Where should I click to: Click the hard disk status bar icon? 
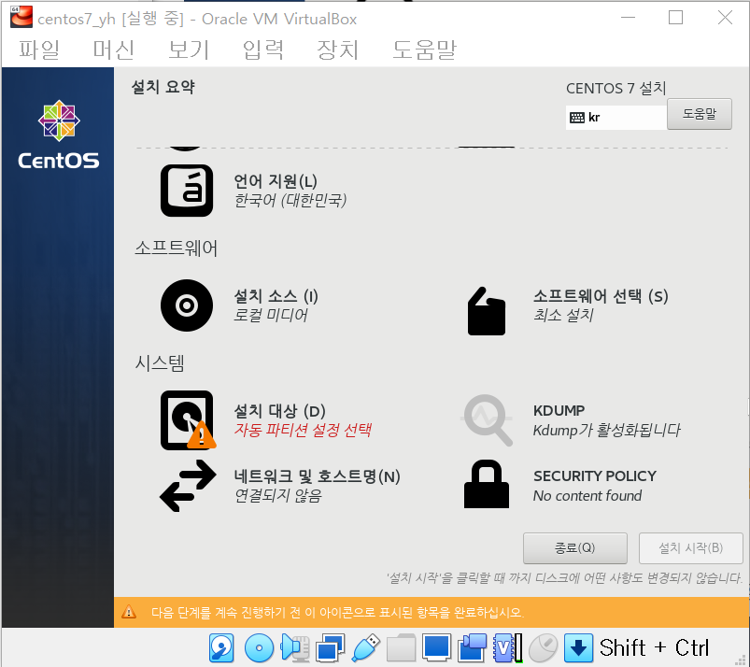(221, 648)
